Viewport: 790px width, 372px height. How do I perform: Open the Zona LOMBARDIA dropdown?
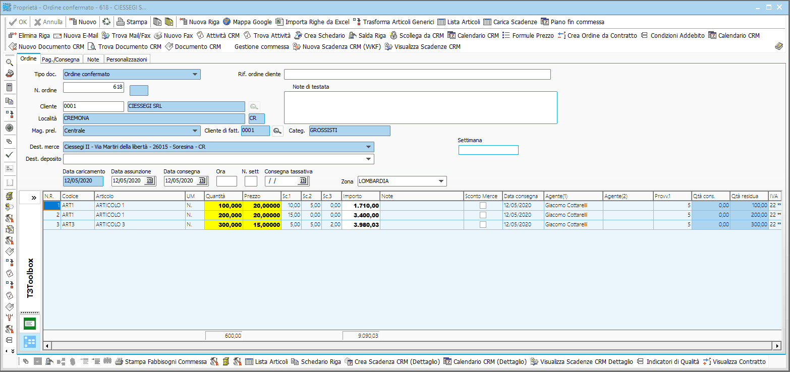(441, 181)
